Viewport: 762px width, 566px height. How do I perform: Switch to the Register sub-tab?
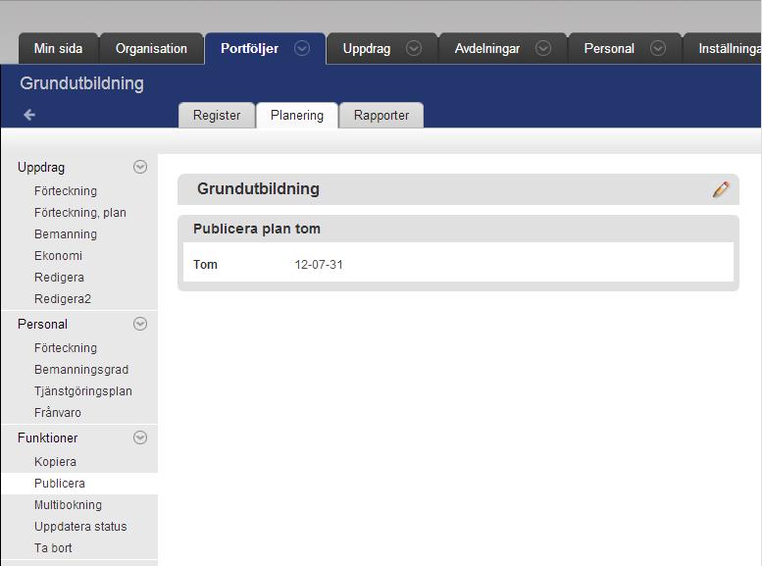(217, 115)
